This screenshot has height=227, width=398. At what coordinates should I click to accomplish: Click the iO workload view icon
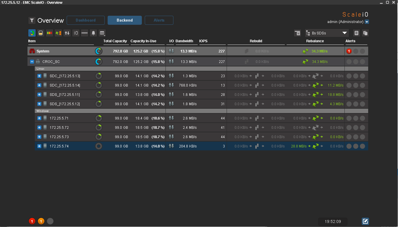pyautogui.click(x=76, y=33)
